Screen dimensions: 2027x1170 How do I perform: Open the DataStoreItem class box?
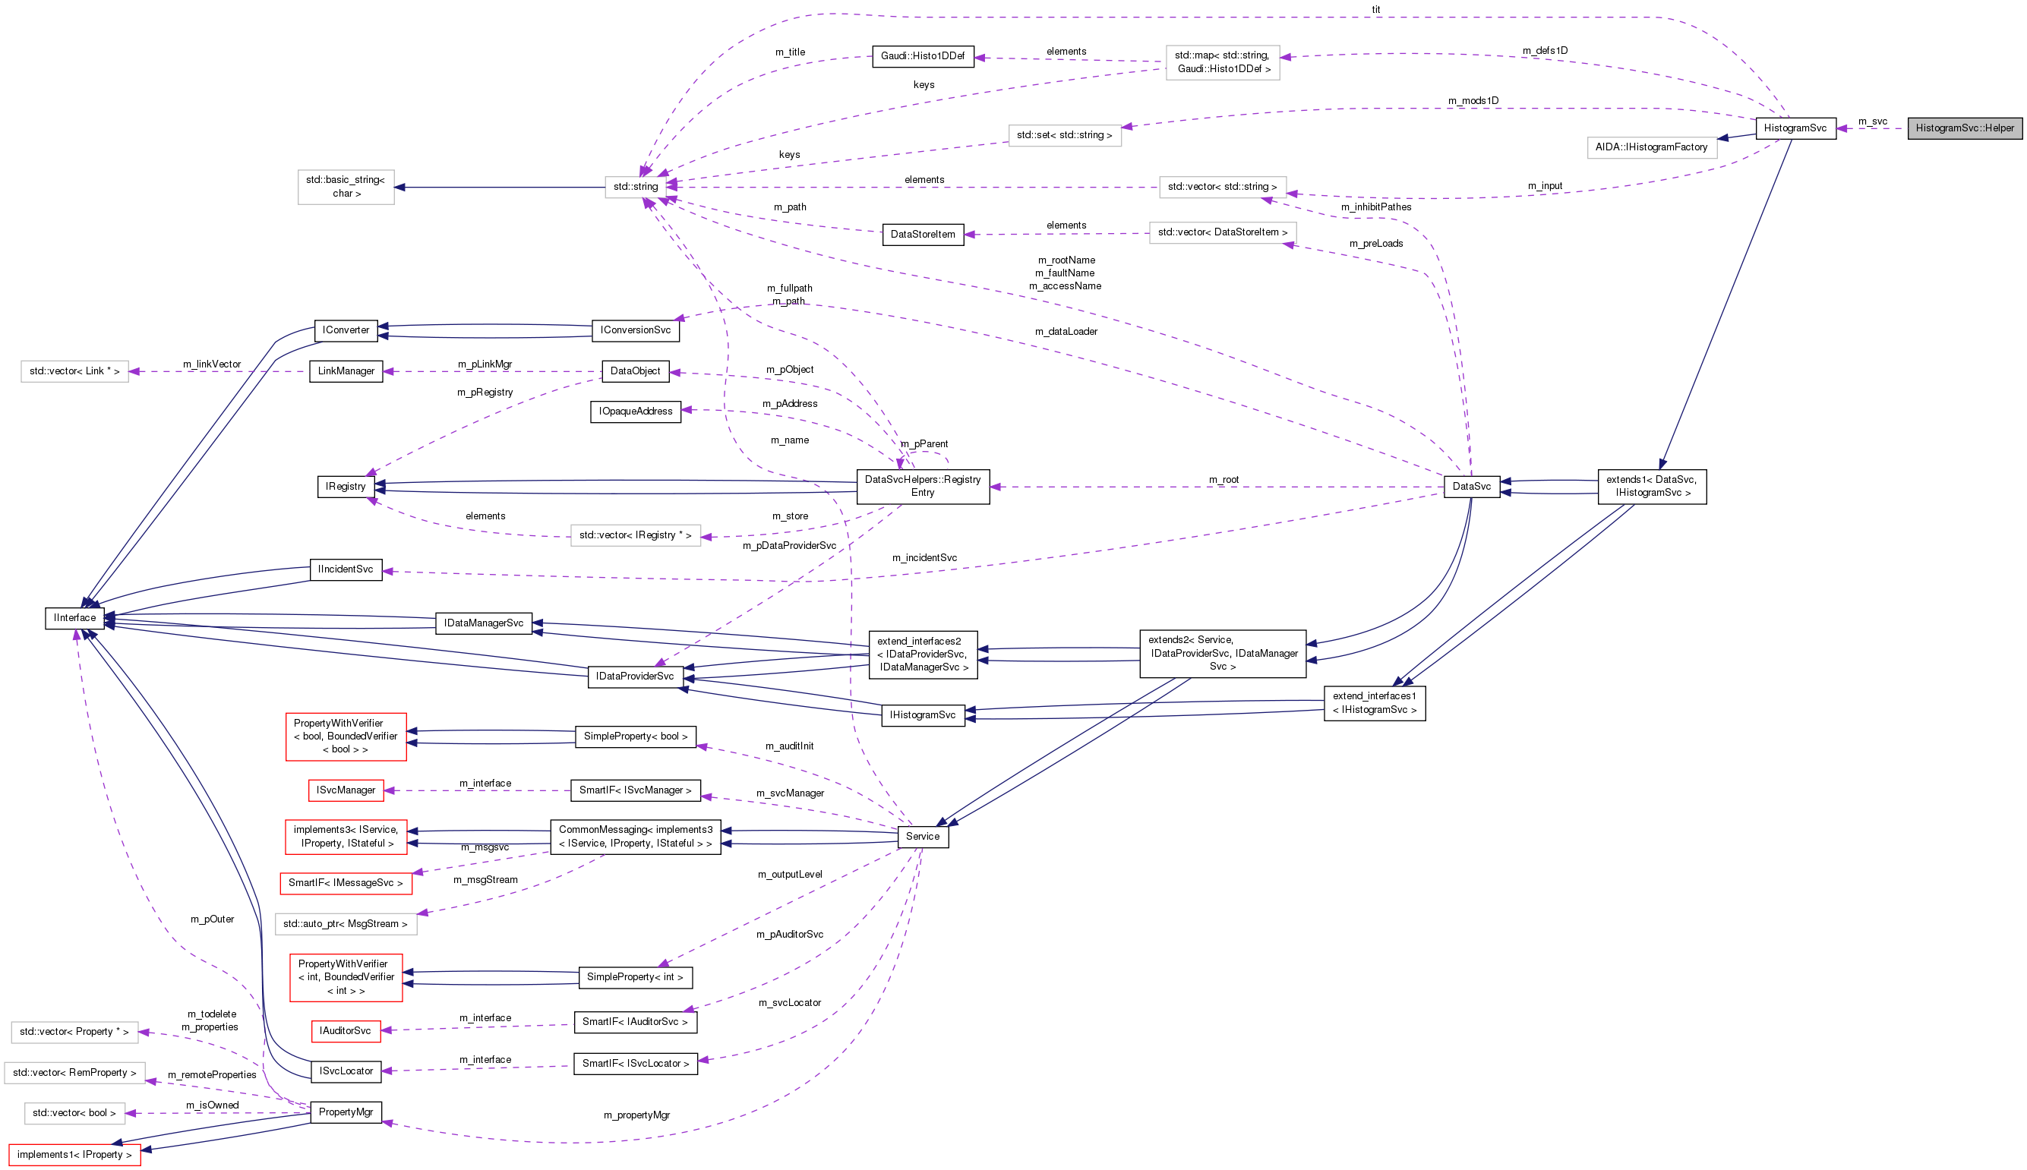[923, 234]
